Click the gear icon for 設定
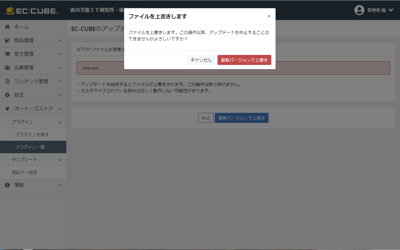This screenshot has height=250, width=400. click(x=7, y=95)
